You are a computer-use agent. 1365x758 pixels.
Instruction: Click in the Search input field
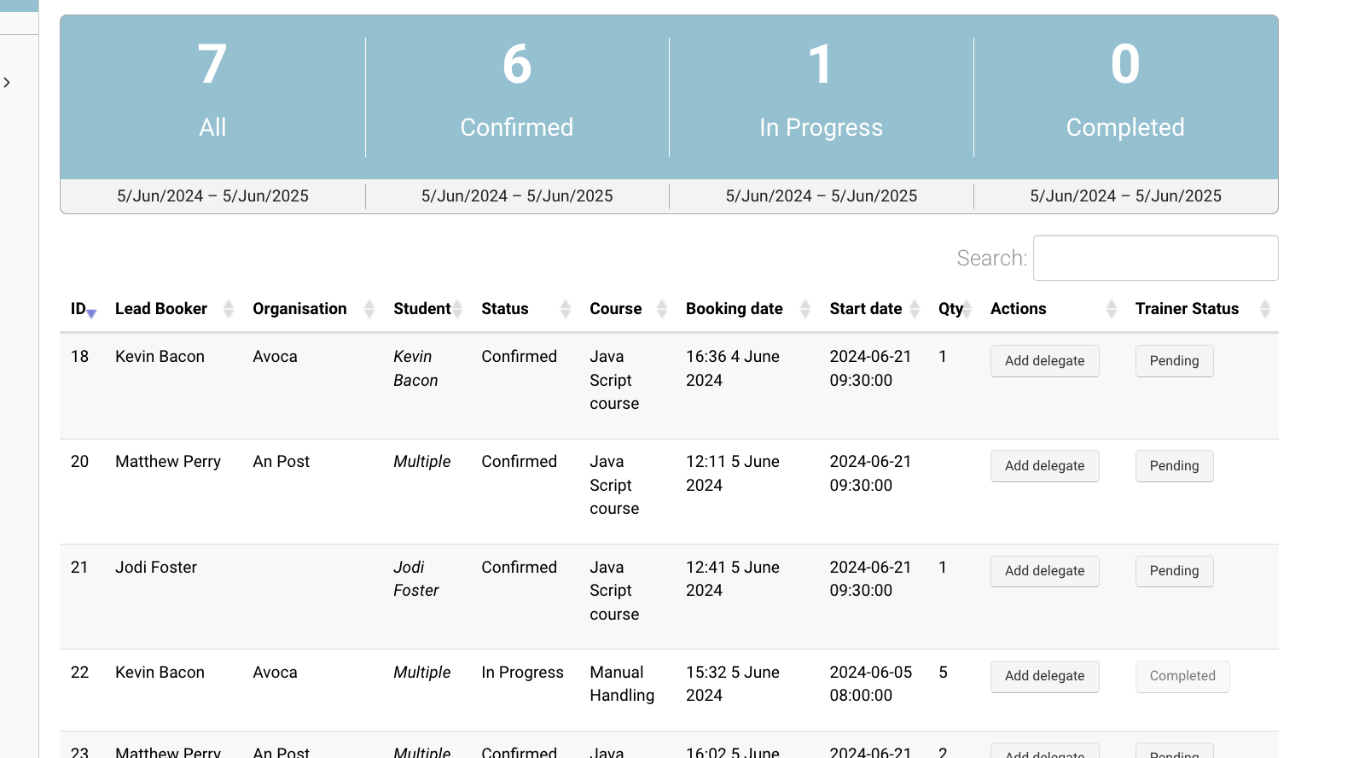pyautogui.click(x=1155, y=258)
